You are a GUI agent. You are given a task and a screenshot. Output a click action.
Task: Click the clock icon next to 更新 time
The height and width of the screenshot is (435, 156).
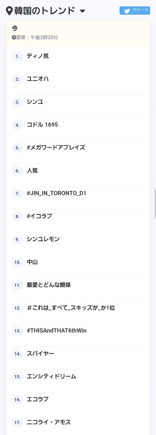coord(14,37)
